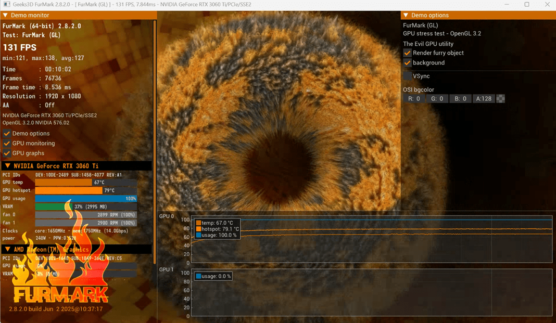
Task: Click the Frames 76736 value
Action: click(53, 78)
